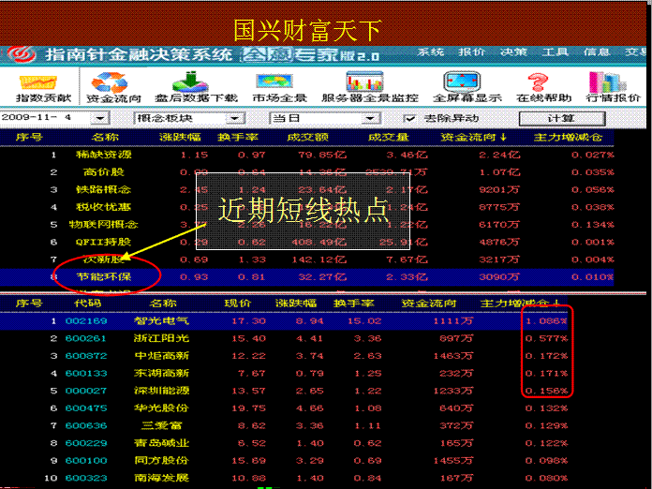Open the 交易 menu
652x489 pixels.
[x=636, y=52]
